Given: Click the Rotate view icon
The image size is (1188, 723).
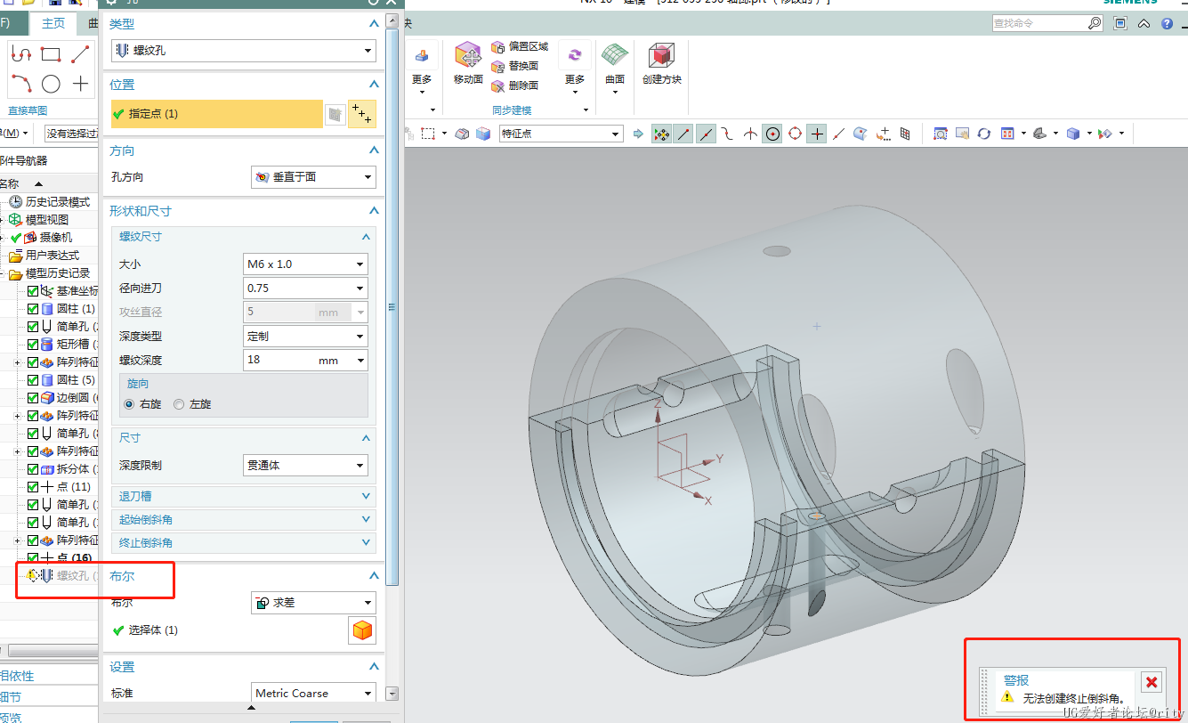Looking at the screenshot, I should click(983, 134).
